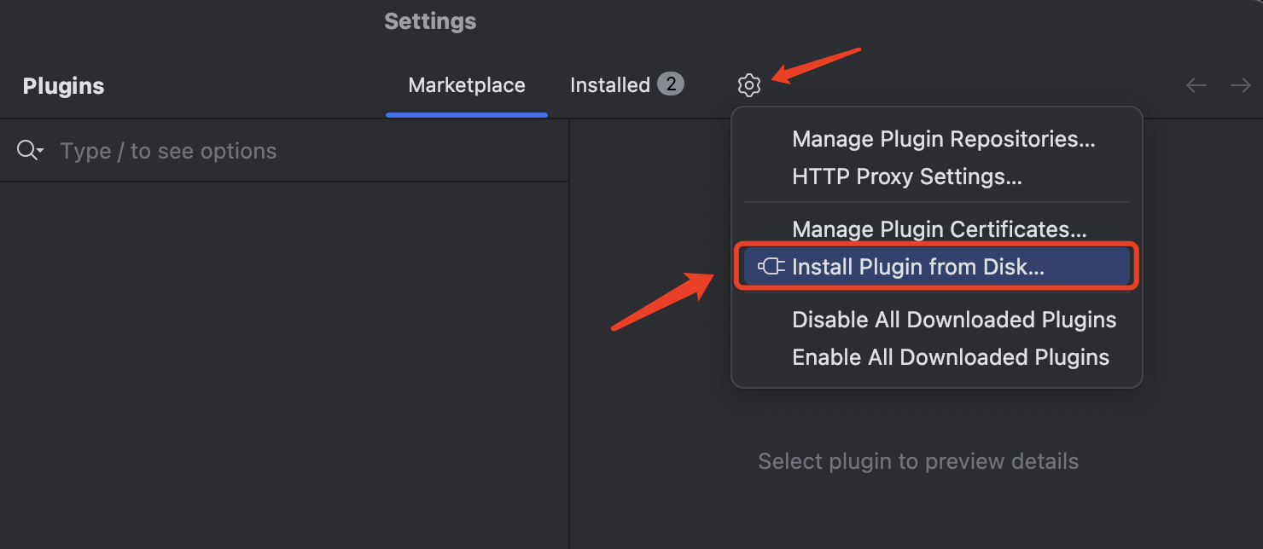Select Enable All Downloaded Plugins
The width and height of the screenshot is (1263, 549).
point(951,357)
